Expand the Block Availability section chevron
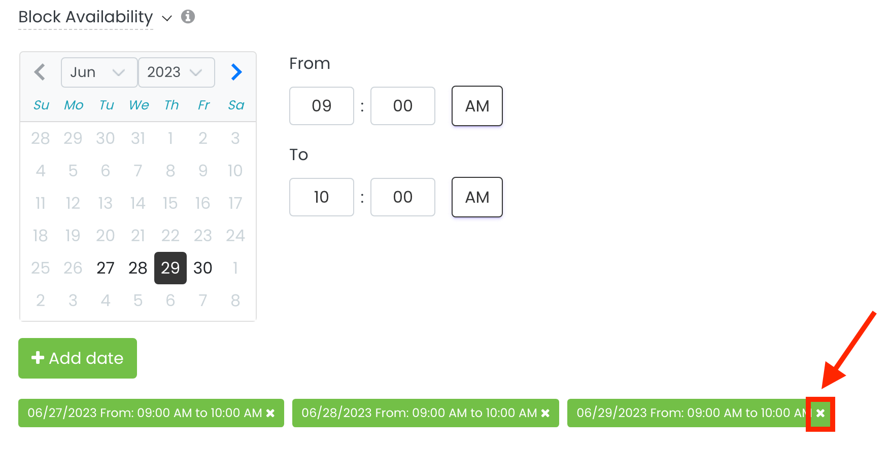 pos(167,18)
